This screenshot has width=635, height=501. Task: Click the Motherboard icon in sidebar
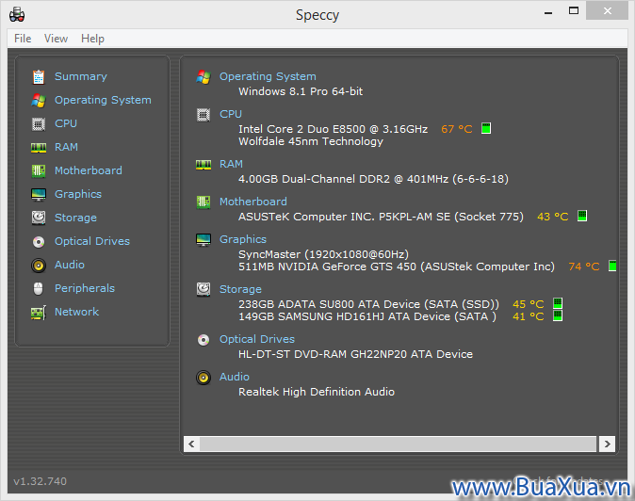tap(39, 170)
